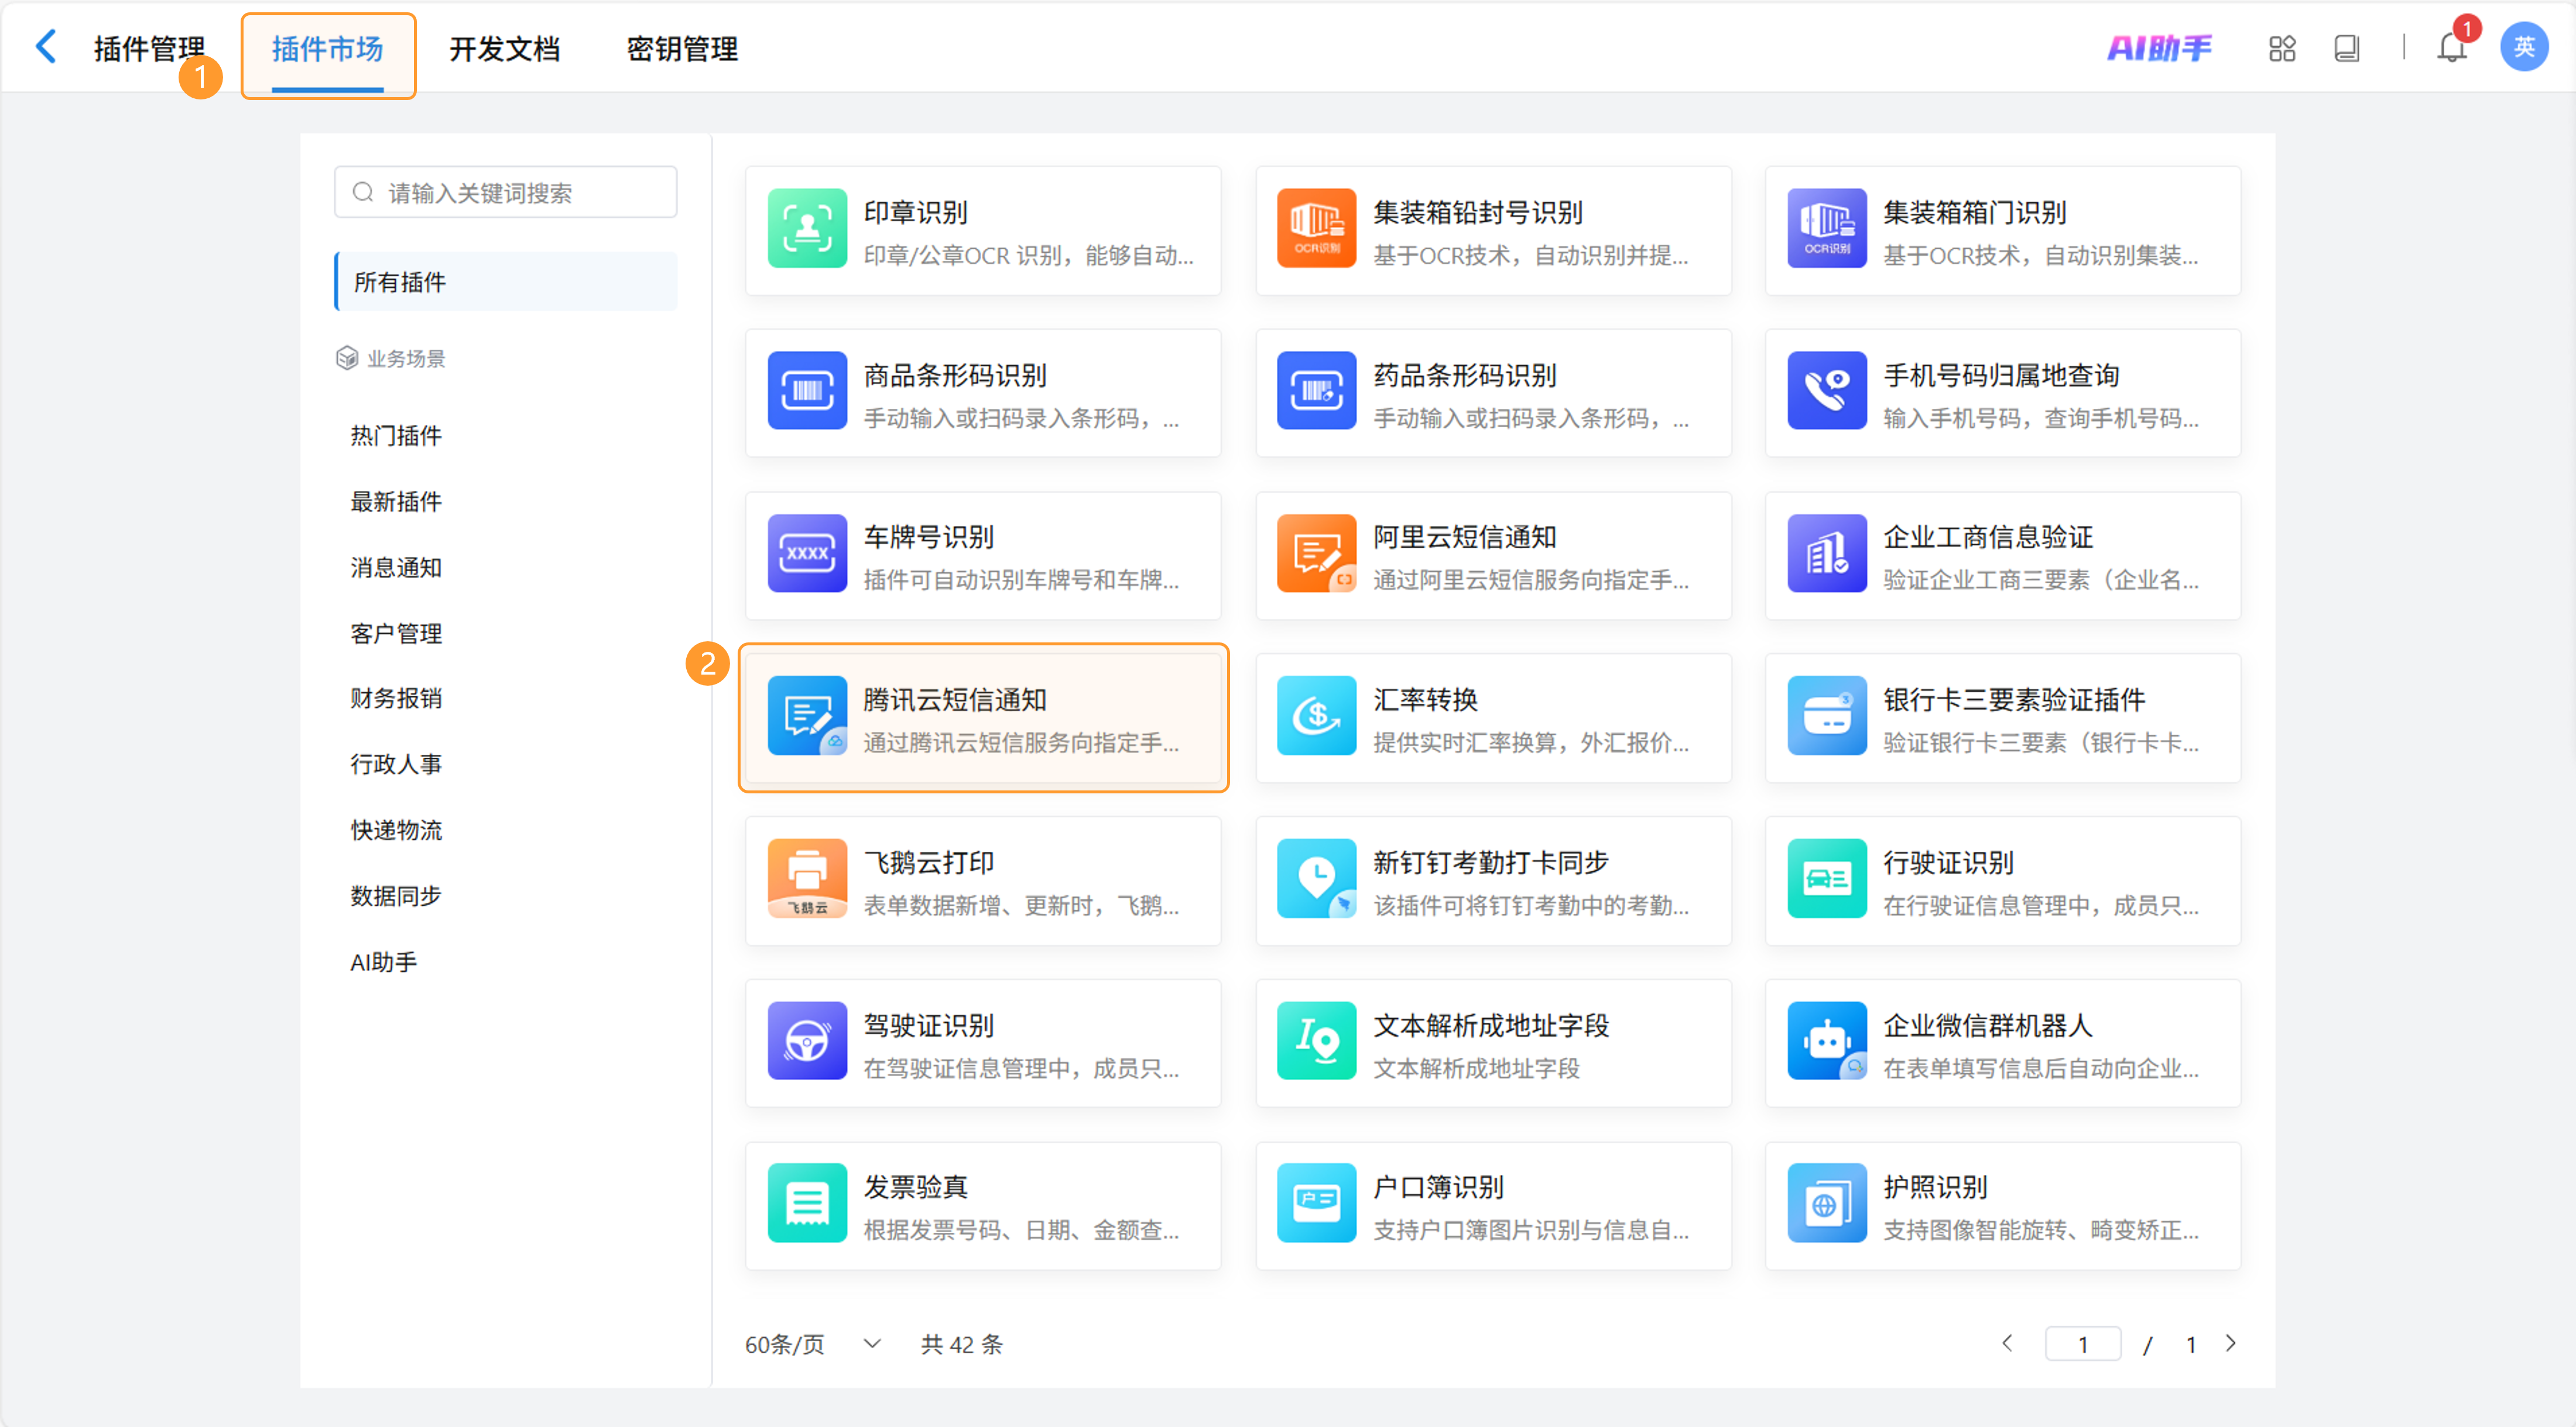
Task: Click the apps grid icon
Action: click(2282, 48)
